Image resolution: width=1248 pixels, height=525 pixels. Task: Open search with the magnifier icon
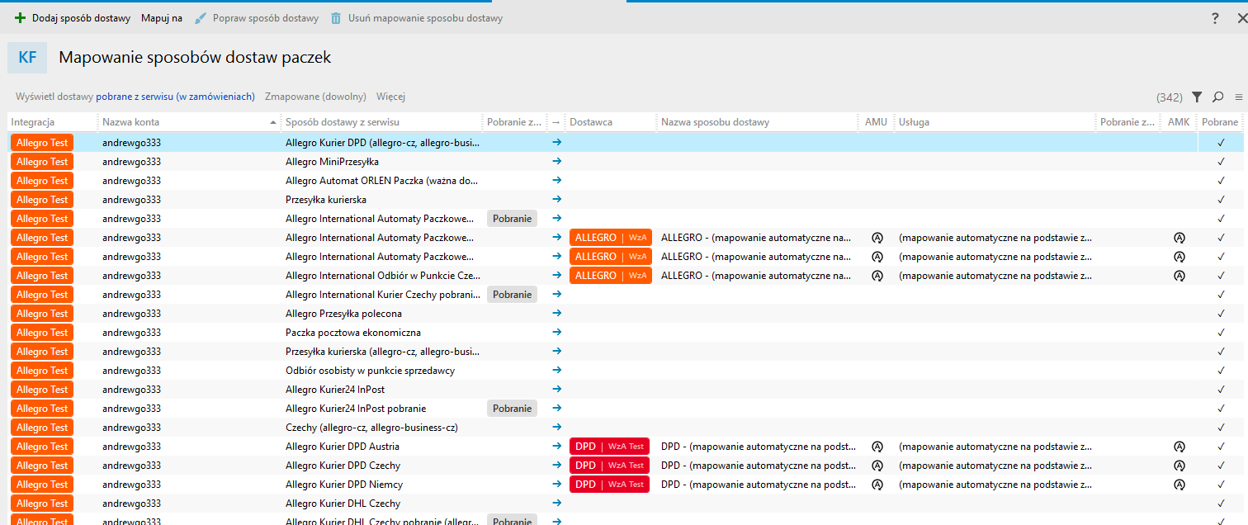pos(1217,97)
